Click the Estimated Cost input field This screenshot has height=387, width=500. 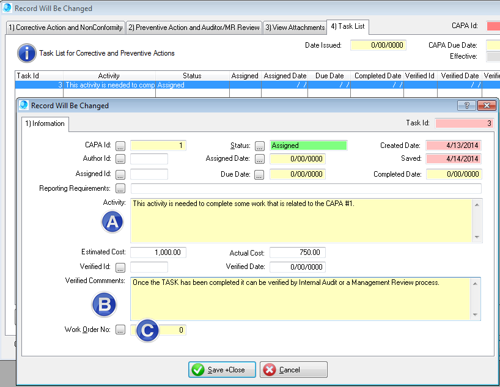tap(158, 252)
